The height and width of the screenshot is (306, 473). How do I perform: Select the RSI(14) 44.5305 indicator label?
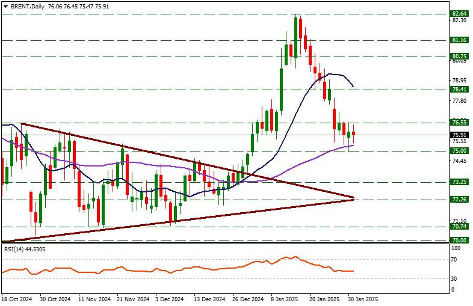25,249
